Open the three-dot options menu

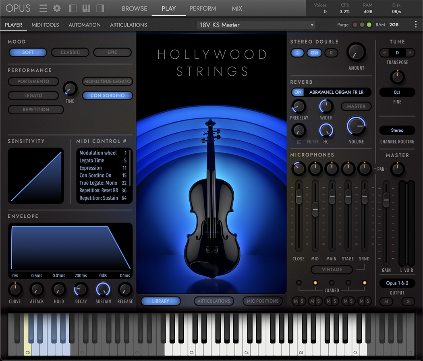pos(415,25)
